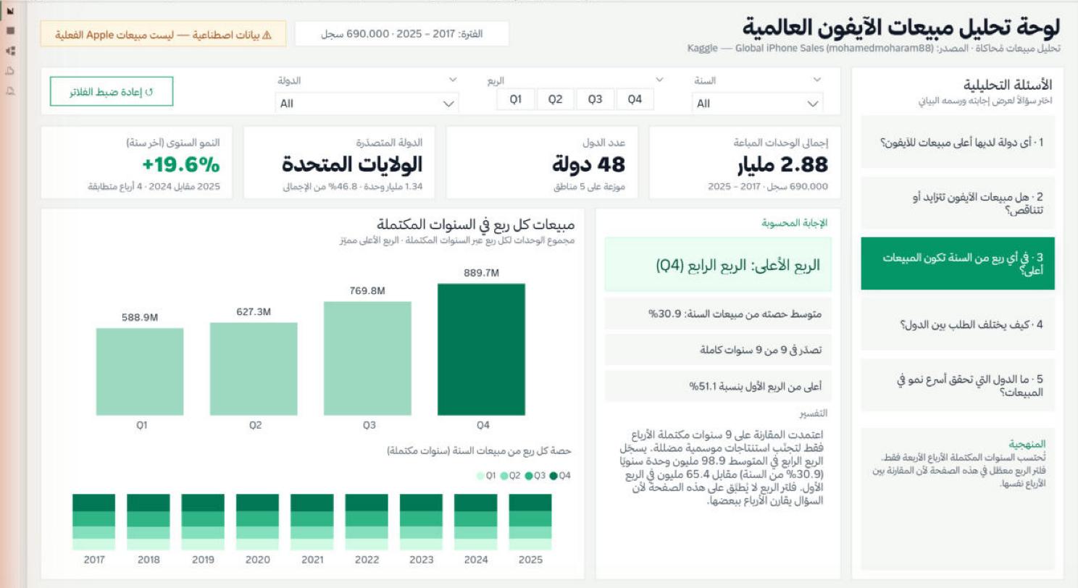Click the Q3 legend color dot
The image size is (1078, 588).
tap(530, 476)
